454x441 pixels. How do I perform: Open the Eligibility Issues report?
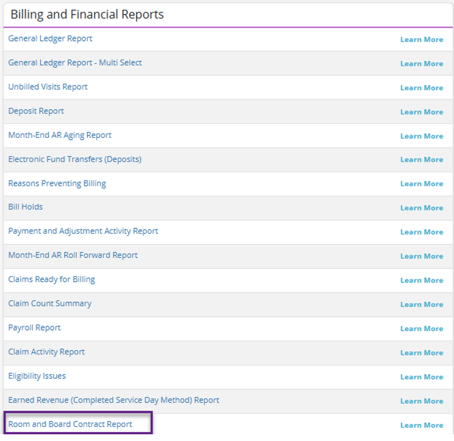tap(37, 376)
